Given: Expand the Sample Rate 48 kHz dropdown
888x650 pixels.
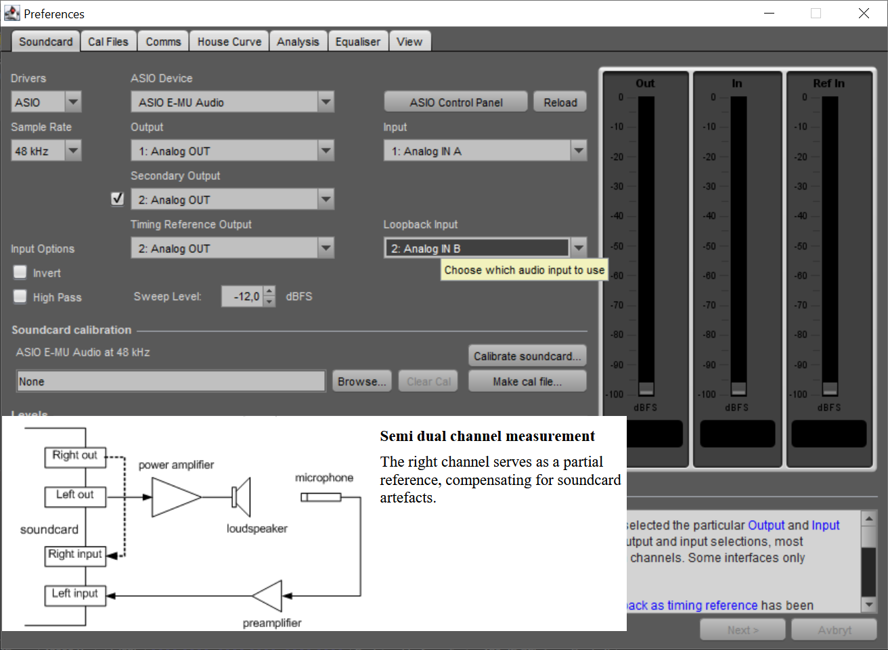Looking at the screenshot, I should click(73, 151).
